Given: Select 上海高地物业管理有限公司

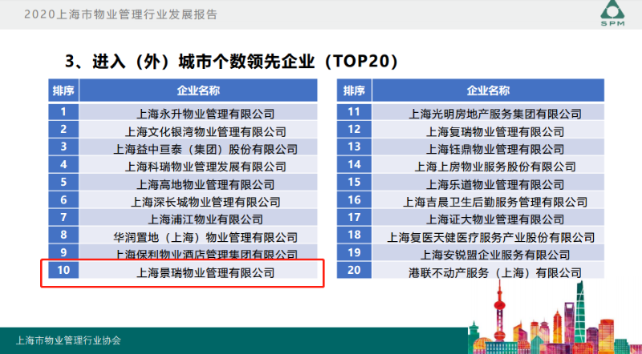Looking at the screenshot, I should pos(205,184).
